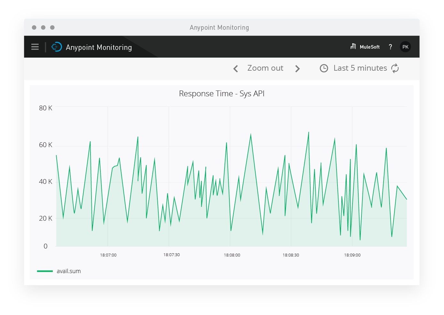Screen dimensions: 444x315
Task: Refresh the dashboard with the refresh icon
Action: (395, 68)
